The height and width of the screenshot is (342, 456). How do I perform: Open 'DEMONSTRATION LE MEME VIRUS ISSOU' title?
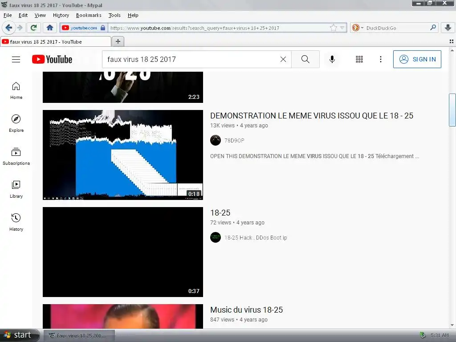[x=311, y=116]
